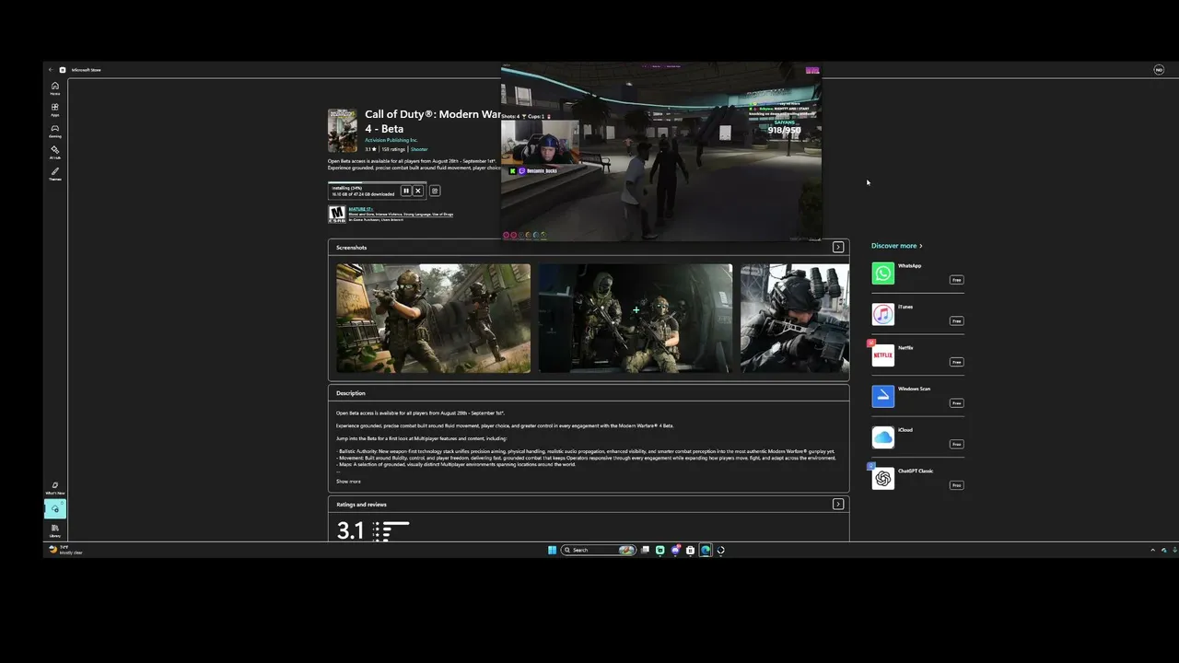Viewport: 1179px width, 663px height.
Task: Click the Call of Duty cover art
Action: (x=343, y=131)
